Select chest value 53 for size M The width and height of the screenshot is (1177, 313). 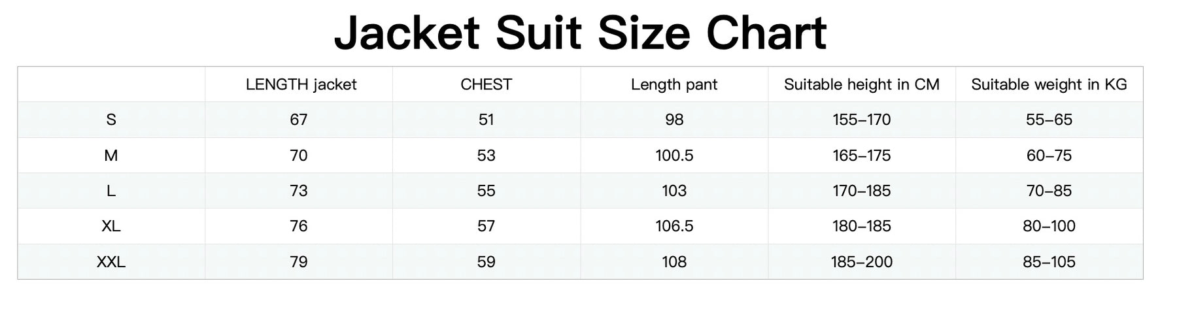(486, 156)
